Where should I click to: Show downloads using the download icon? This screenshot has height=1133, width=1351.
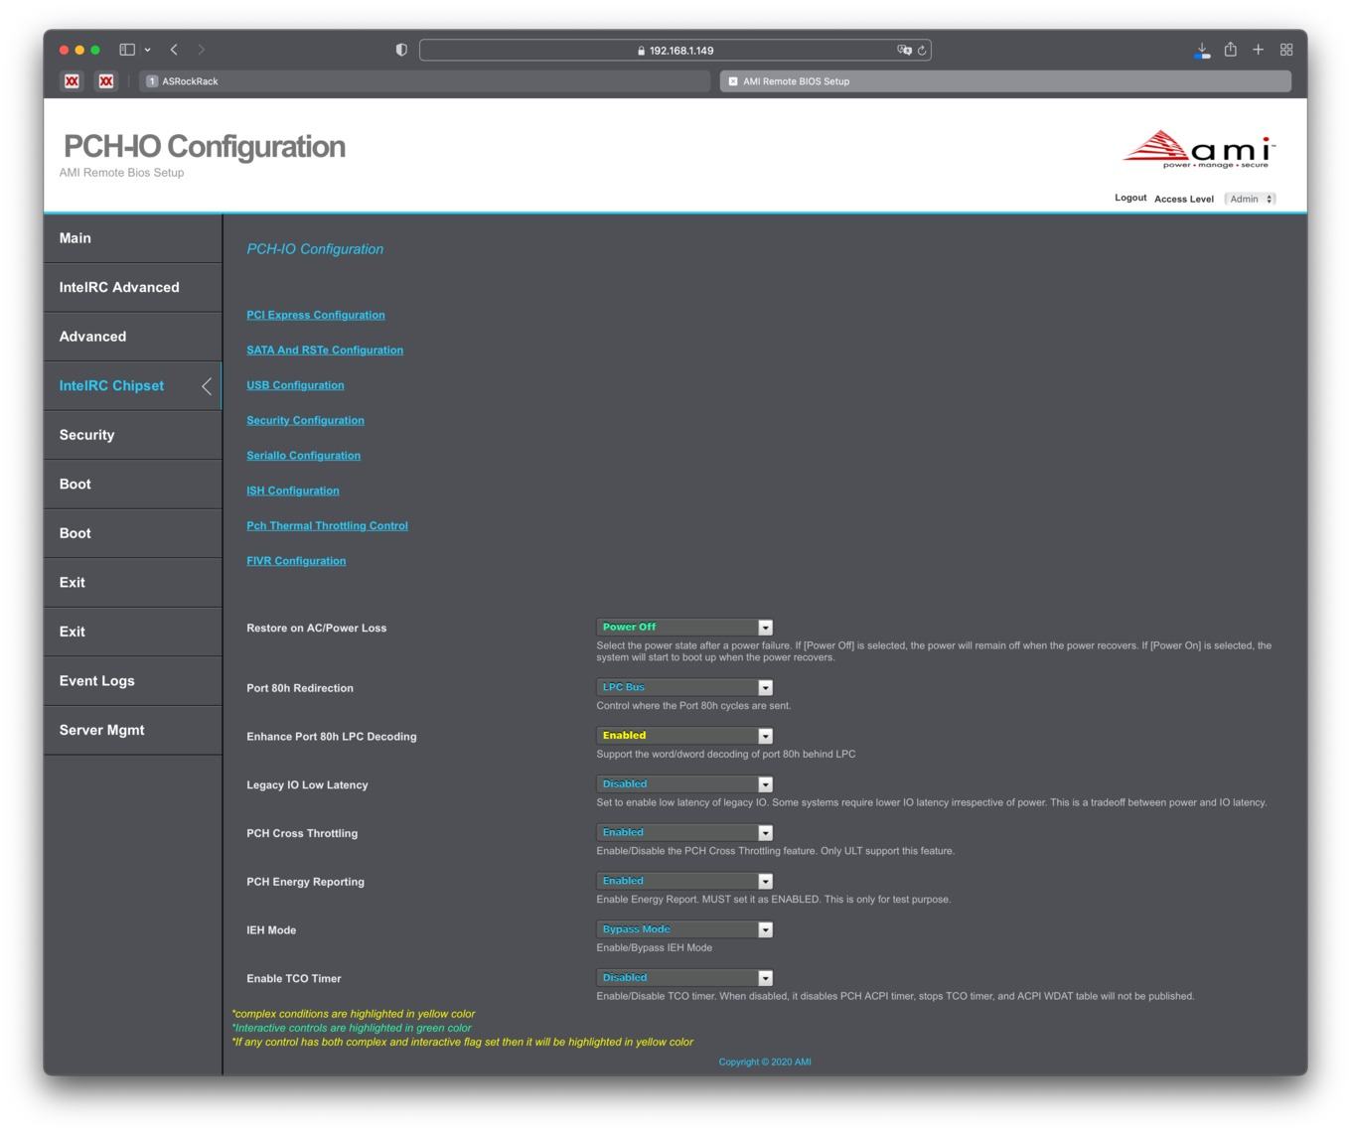pyautogui.click(x=1202, y=50)
